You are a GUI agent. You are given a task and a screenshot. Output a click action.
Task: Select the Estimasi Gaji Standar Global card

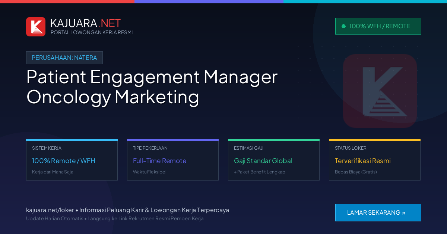click(x=274, y=160)
